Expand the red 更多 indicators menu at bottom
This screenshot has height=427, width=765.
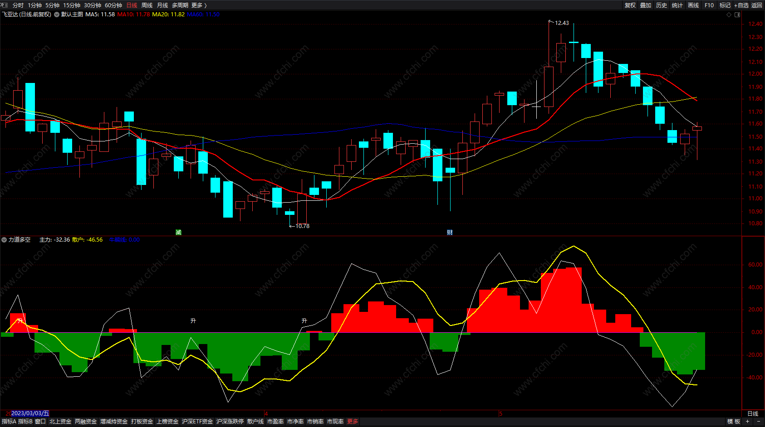tap(353, 422)
